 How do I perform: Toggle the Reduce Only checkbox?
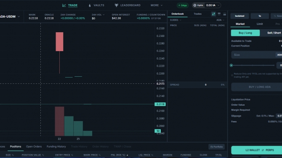[x=232, y=75]
